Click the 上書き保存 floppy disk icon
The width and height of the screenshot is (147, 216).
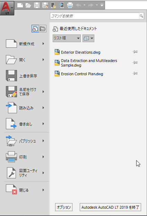point(11,76)
